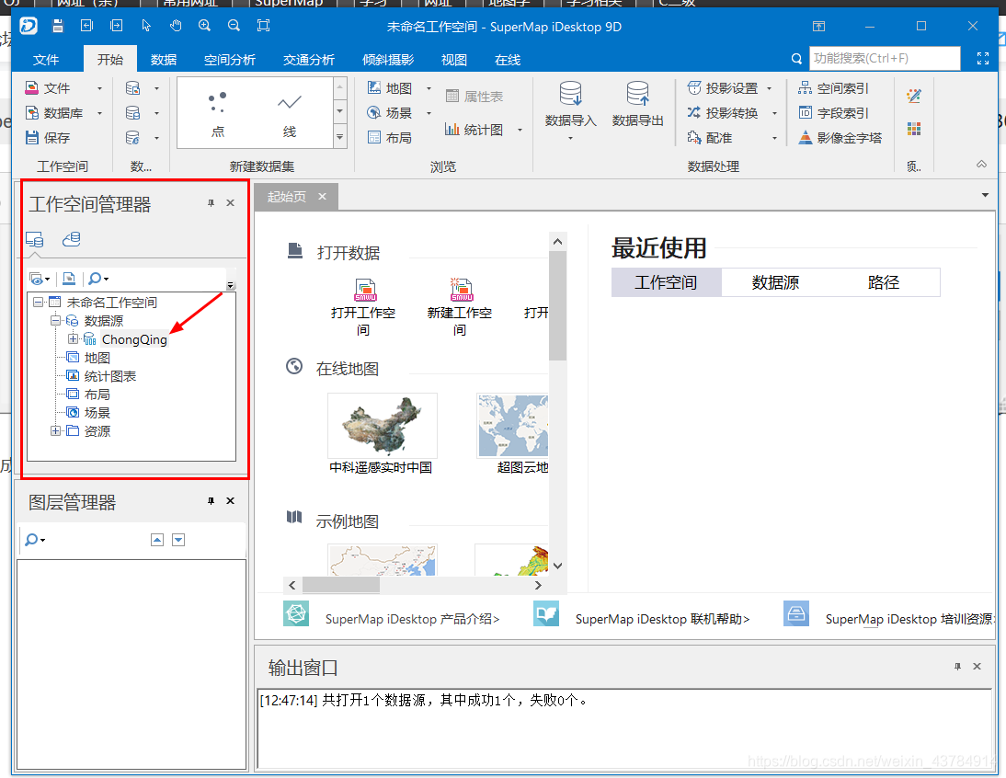
Task: Select 数据源 in recent list tabs
Action: 776,282
